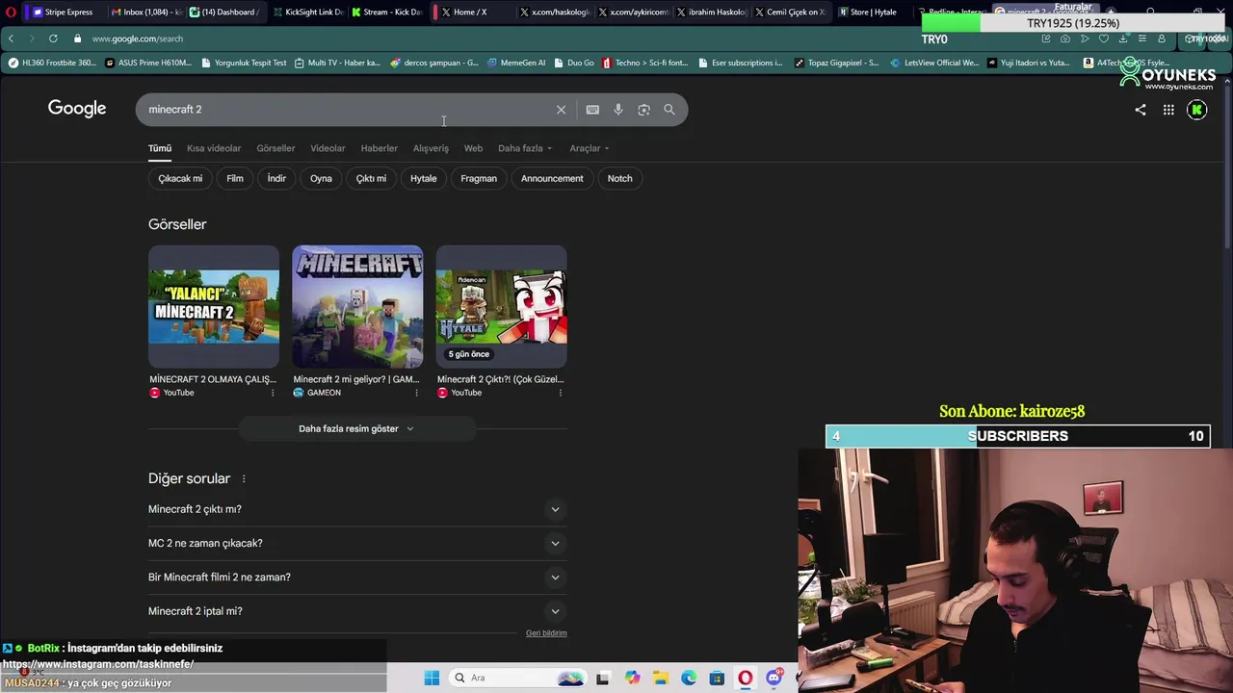Viewport: 1233px width, 693px height.
Task: Switch to 'Haberler' tab
Action: [379, 148]
